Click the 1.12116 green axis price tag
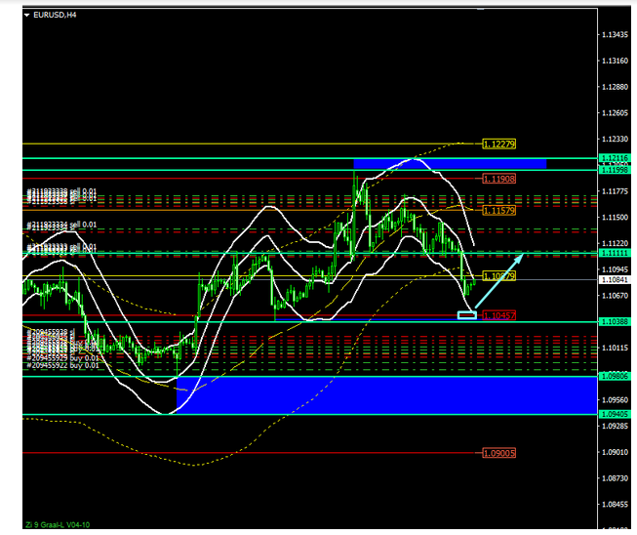This screenshot has width=637, height=535. pos(616,157)
